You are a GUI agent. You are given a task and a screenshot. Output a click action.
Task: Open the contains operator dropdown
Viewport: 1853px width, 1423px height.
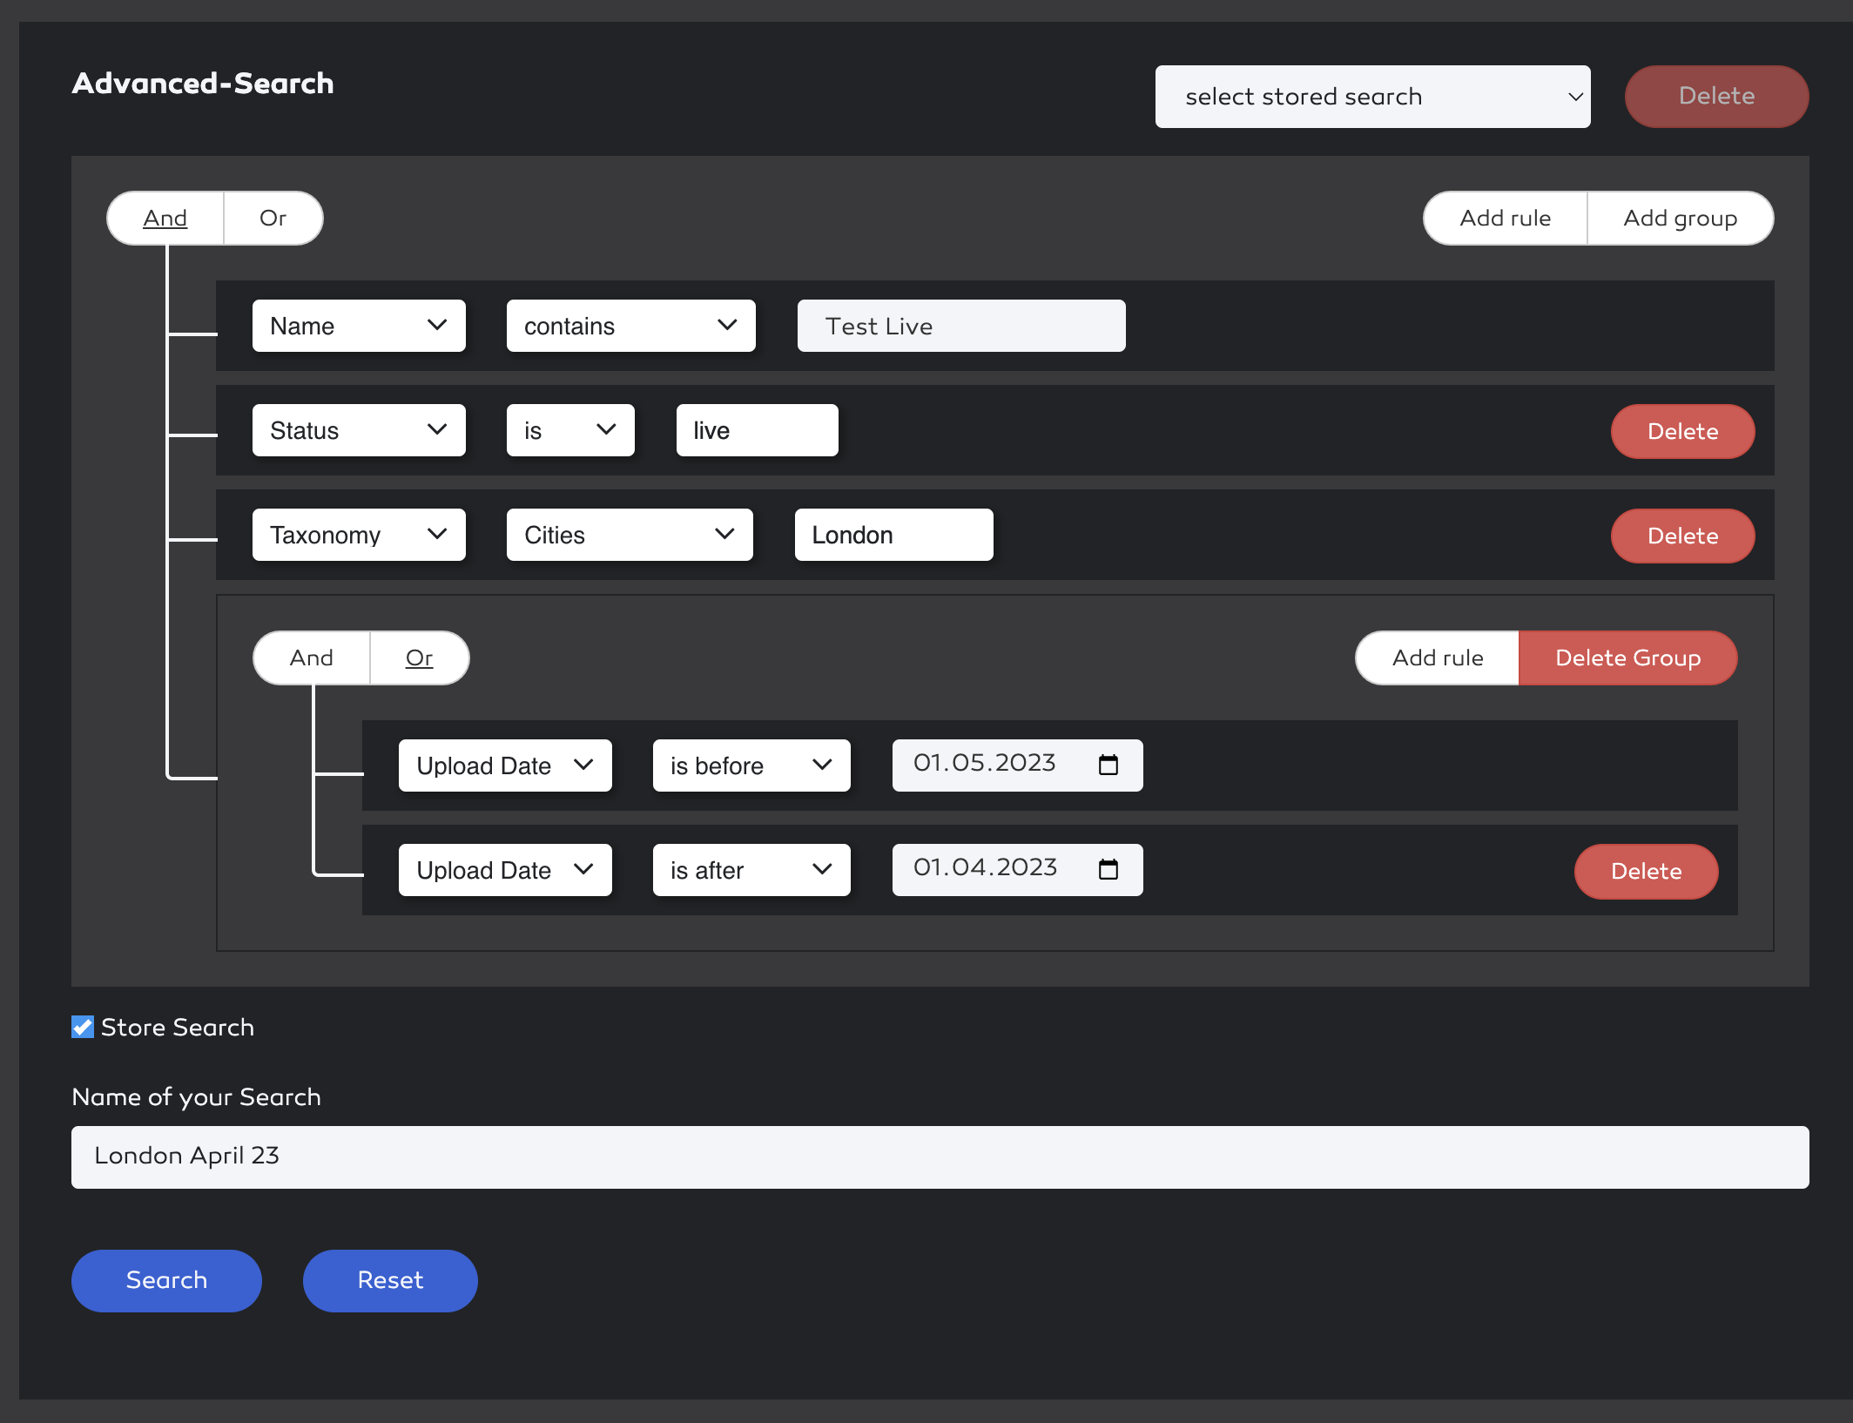tap(630, 326)
